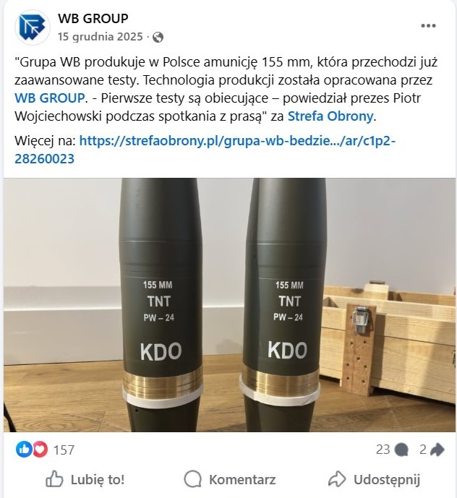Open the list of 157 reactions
Image resolution: width=457 pixels, height=498 pixels.
(x=64, y=450)
